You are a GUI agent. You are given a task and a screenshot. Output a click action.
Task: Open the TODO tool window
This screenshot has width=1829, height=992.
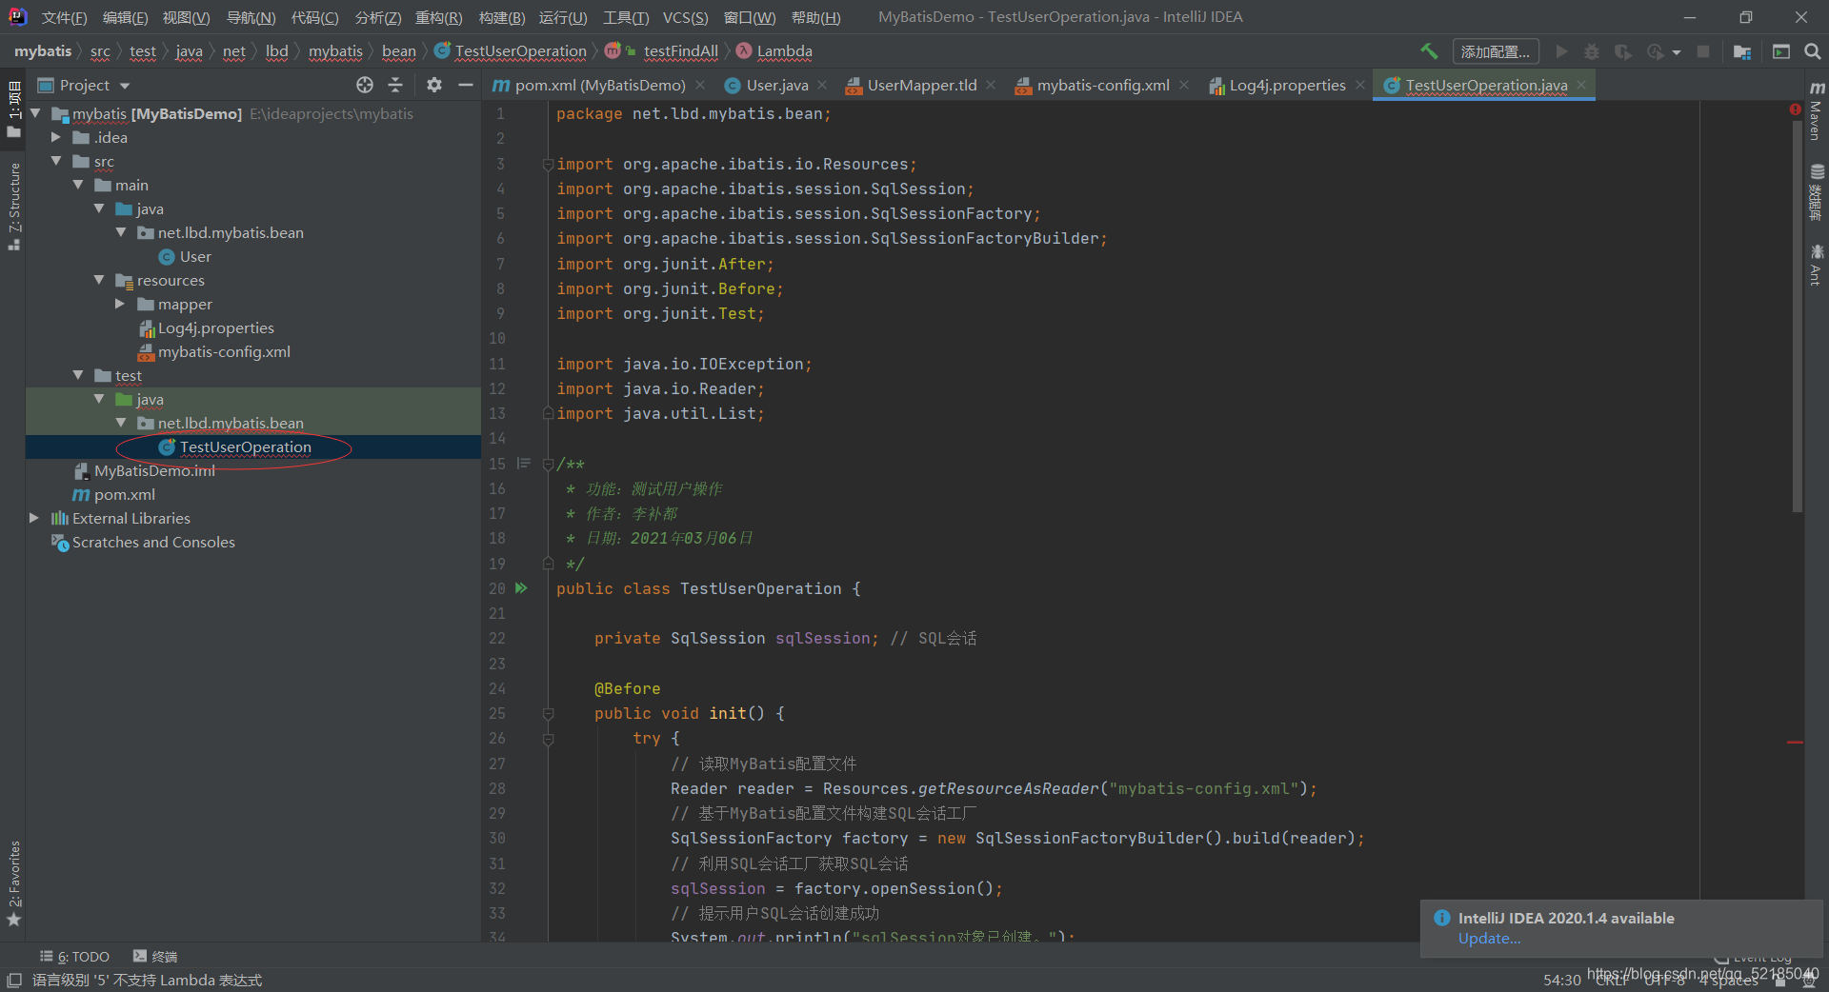pyautogui.click(x=75, y=957)
